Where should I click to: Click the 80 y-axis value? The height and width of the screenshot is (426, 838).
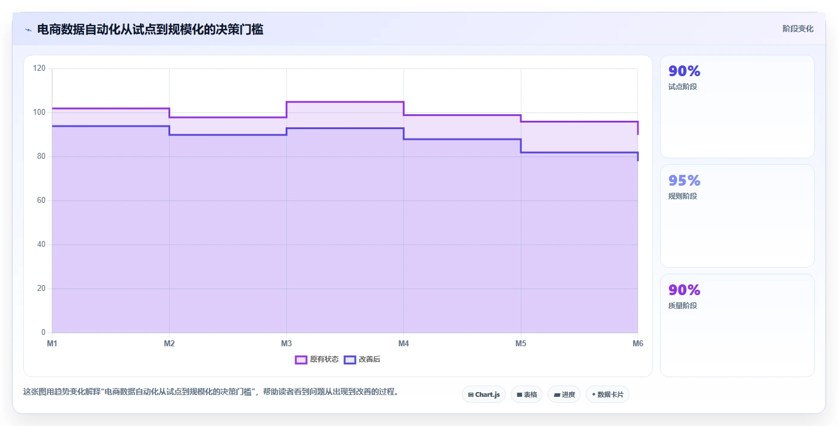pyautogui.click(x=41, y=156)
